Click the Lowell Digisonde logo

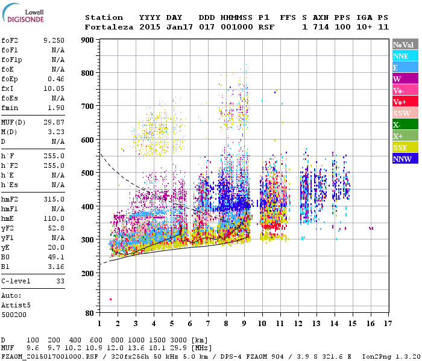[23, 13]
